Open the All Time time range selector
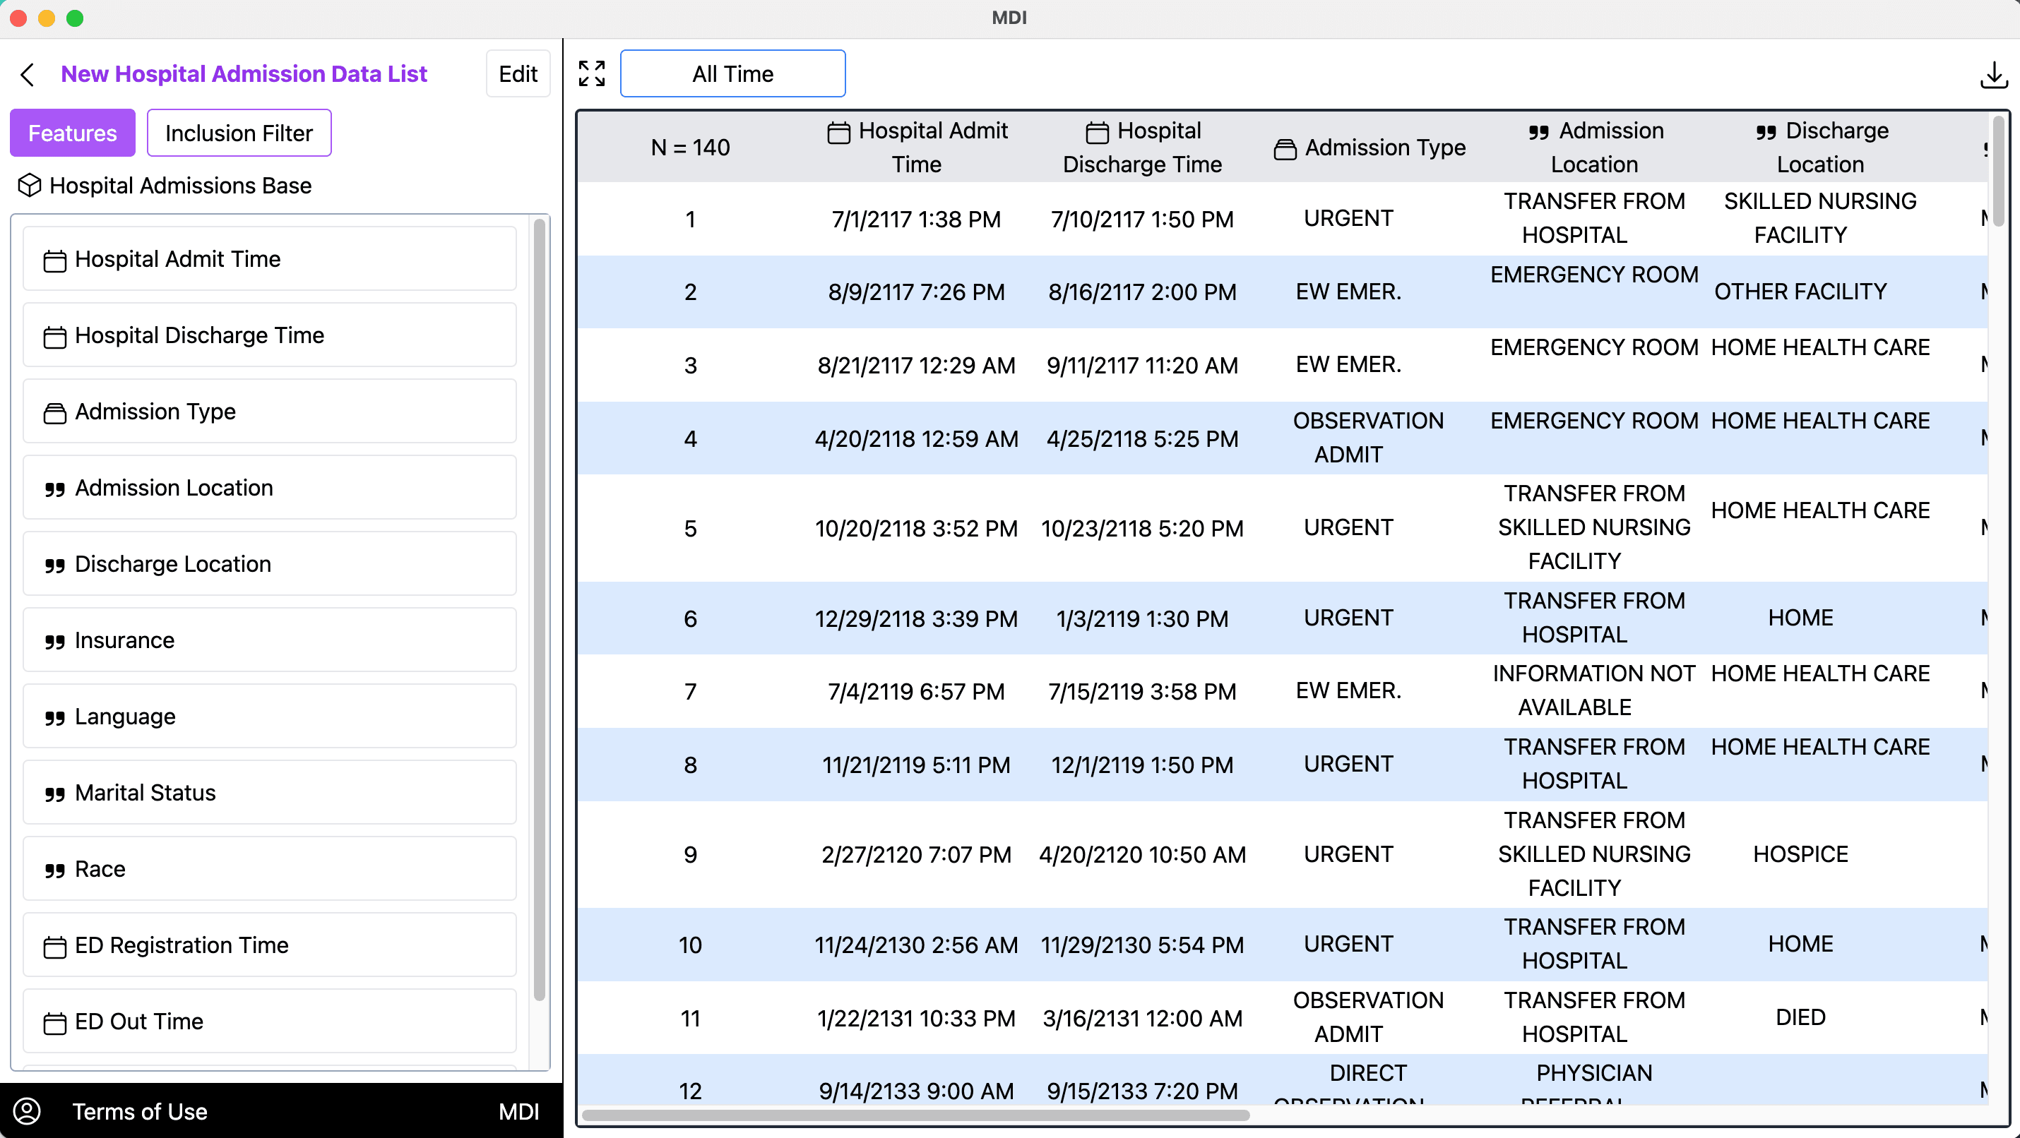 click(732, 73)
